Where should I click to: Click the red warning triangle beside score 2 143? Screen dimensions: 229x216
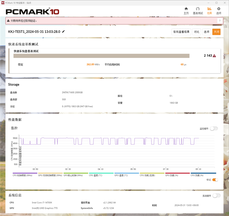tap(214, 56)
